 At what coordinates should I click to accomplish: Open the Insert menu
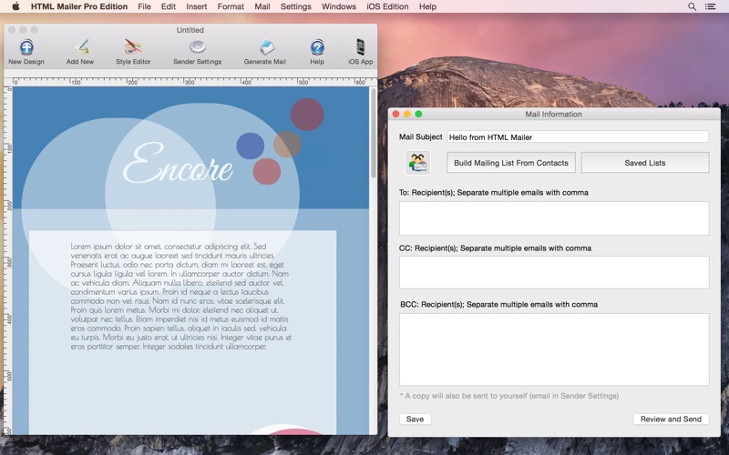tap(197, 6)
